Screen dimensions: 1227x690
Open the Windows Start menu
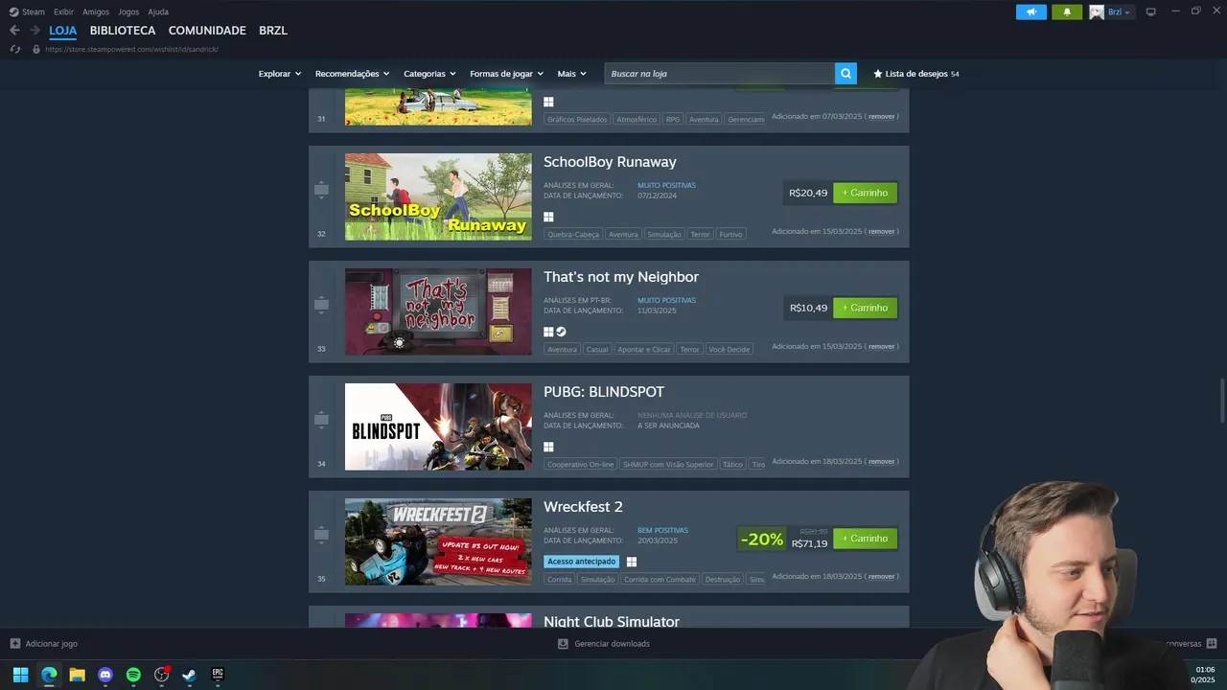click(x=20, y=675)
